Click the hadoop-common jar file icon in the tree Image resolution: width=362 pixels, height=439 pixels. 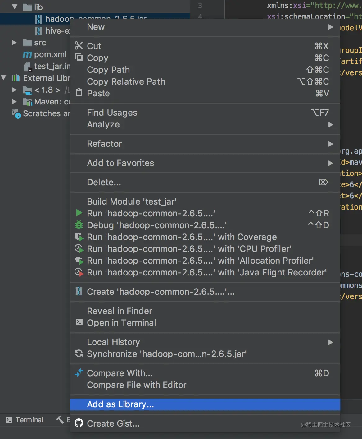[38, 19]
